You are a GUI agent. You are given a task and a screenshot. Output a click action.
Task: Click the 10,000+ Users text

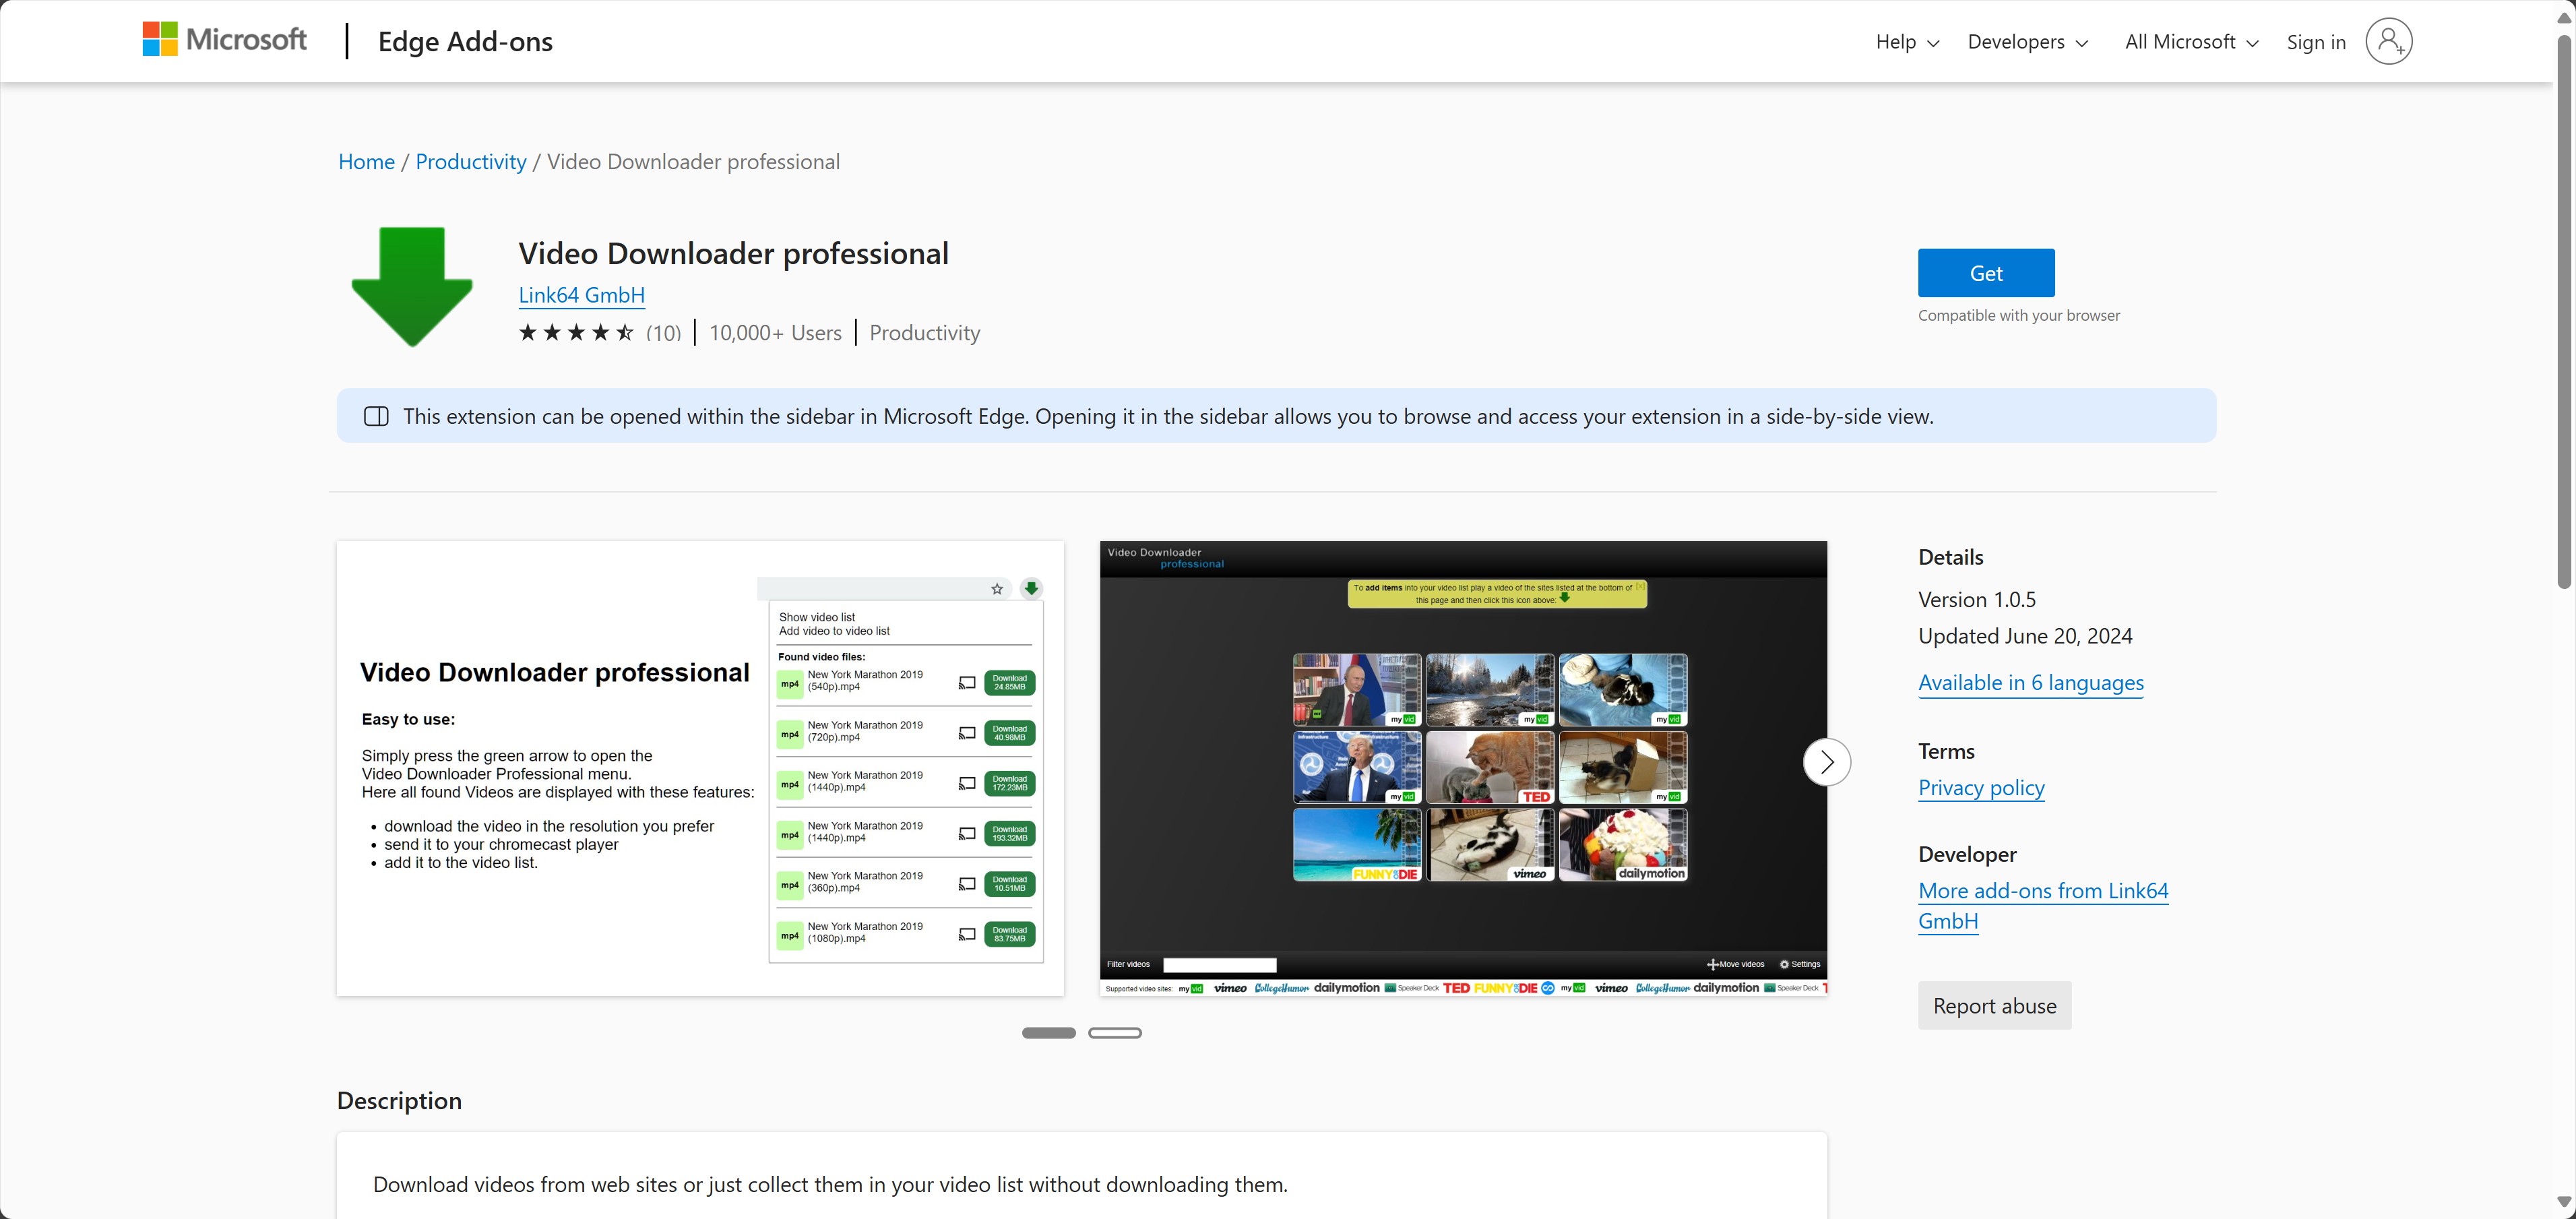[x=775, y=333]
